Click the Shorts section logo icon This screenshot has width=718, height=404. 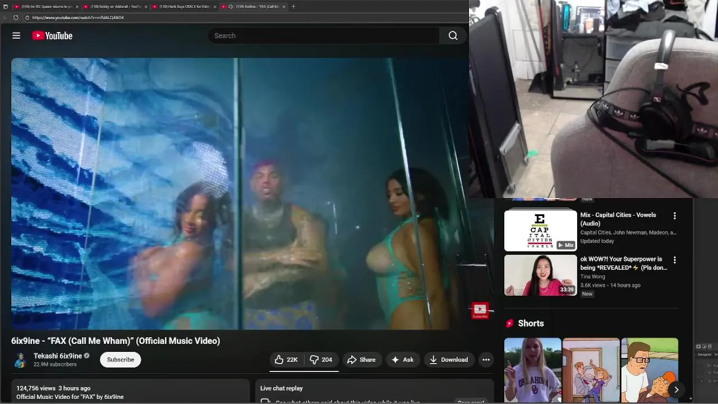(510, 323)
